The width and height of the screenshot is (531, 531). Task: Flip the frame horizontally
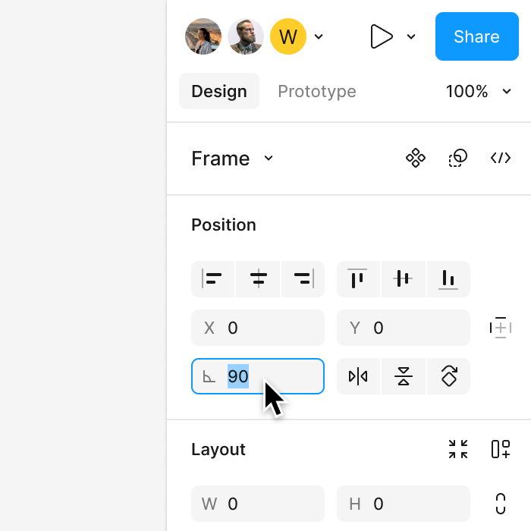coord(358,376)
